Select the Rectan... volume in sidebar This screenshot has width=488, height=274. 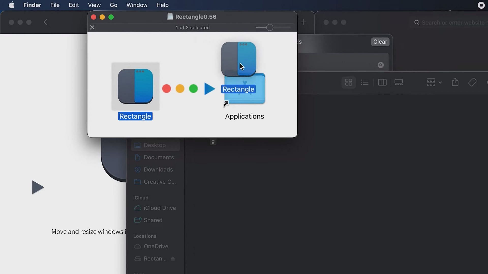155,259
